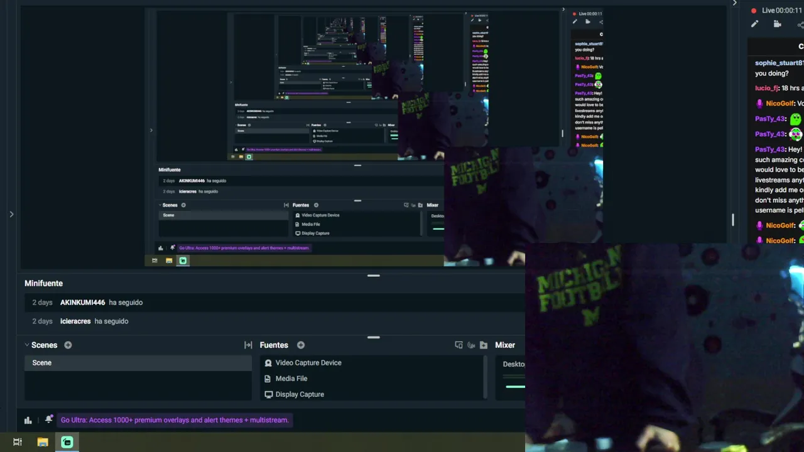Click the green ghost emote from PasTy_43
The image size is (804, 452).
[x=796, y=119]
